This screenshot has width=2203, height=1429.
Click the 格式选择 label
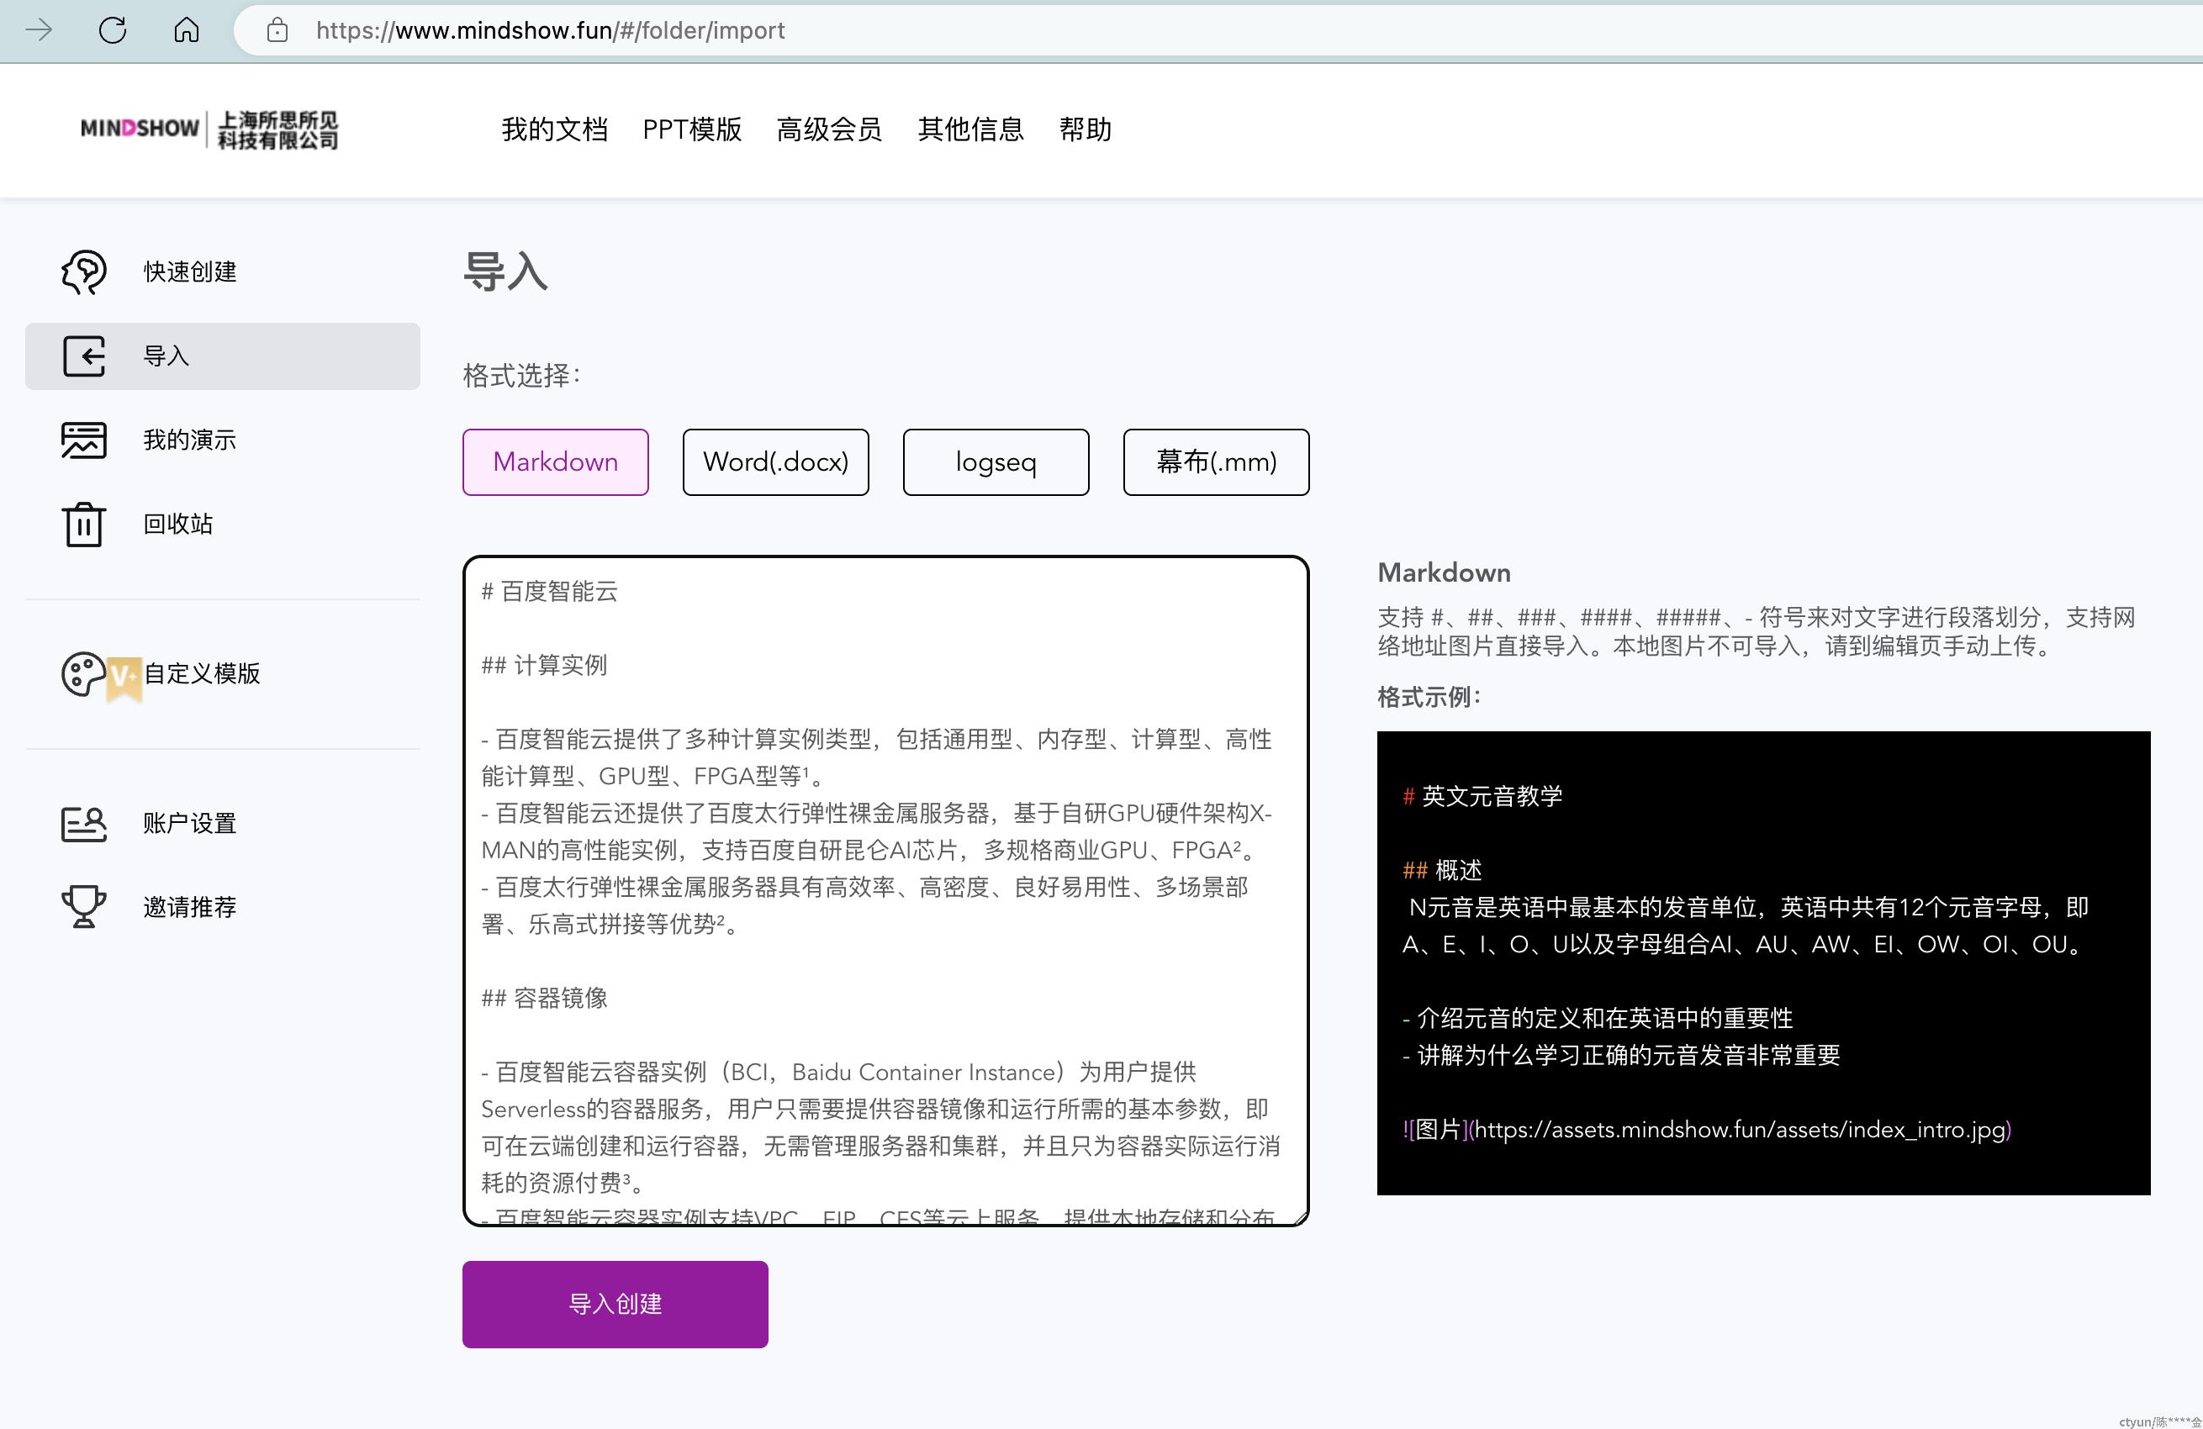click(x=521, y=376)
